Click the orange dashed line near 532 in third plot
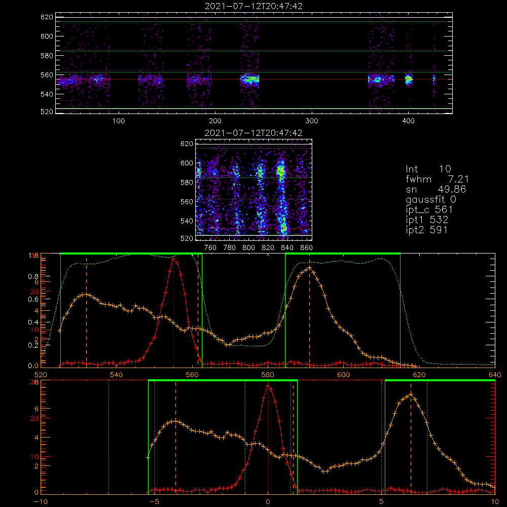This screenshot has height=507, width=507. tap(86, 310)
